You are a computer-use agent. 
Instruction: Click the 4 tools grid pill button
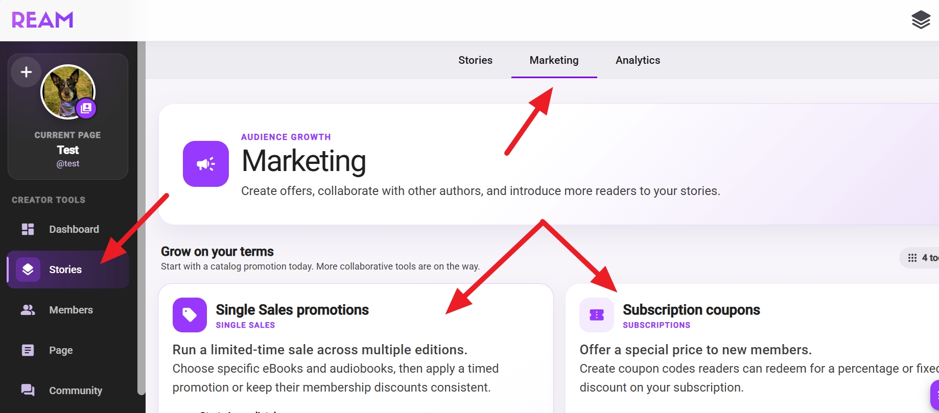[x=920, y=258]
